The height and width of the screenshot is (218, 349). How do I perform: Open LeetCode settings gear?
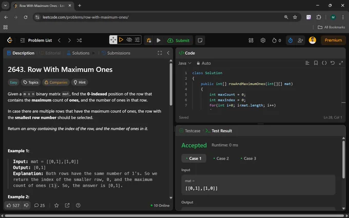(263, 40)
